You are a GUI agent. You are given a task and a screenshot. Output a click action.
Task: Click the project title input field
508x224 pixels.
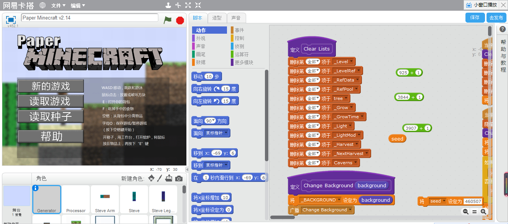pos(90,18)
